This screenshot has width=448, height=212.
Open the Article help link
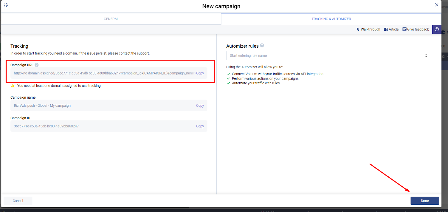pyautogui.click(x=391, y=29)
